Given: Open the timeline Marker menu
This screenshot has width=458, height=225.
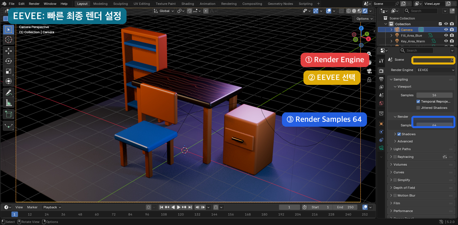Looking at the screenshot, I should pyautogui.click(x=32, y=207).
